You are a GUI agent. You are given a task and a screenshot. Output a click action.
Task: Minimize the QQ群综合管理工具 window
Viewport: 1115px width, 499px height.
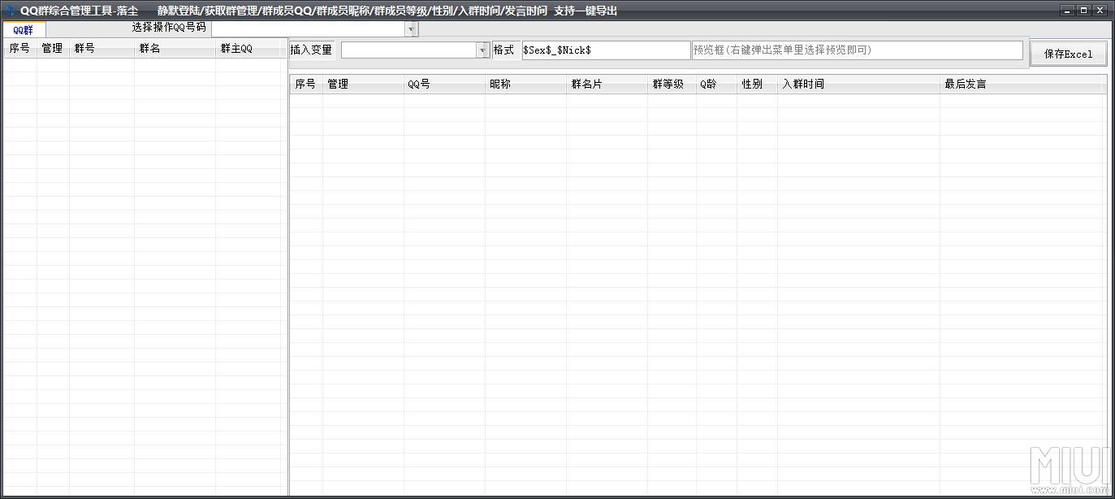click(x=1067, y=11)
